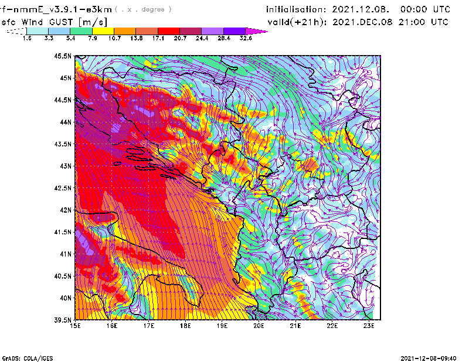Image resolution: width=469 pixels, height=362 pixels.
Task: Click the 'initialisation: 2021.12.08.' text
Action: [328, 9]
